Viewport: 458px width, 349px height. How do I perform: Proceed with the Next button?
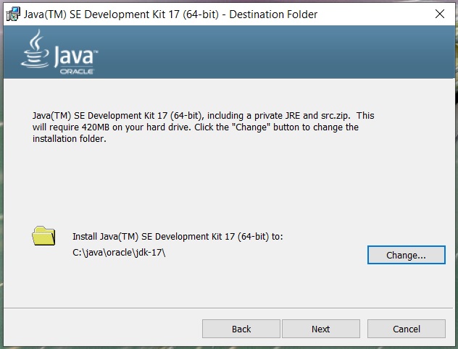[321, 329]
